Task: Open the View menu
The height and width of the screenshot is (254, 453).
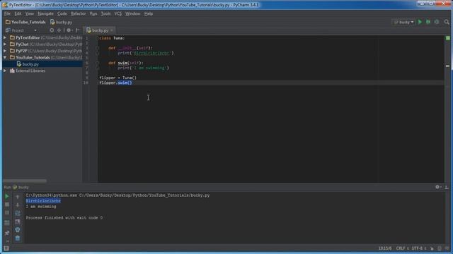Action: (x=30, y=13)
